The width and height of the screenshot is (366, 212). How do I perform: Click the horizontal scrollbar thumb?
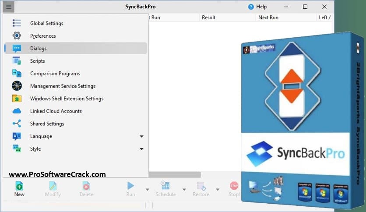click(x=175, y=174)
